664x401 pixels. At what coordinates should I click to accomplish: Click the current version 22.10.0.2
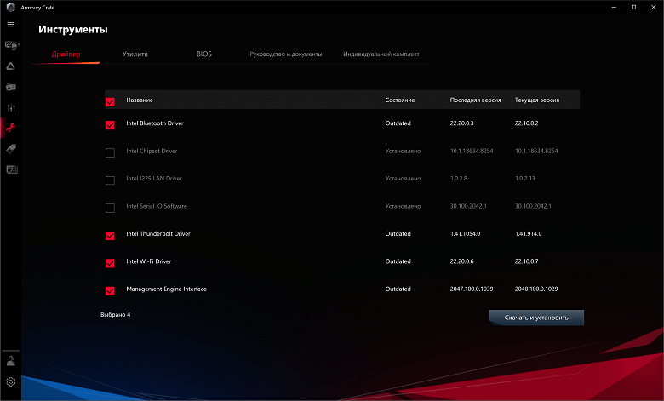tap(527, 123)
